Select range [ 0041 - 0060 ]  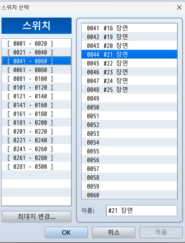[37, 61]
